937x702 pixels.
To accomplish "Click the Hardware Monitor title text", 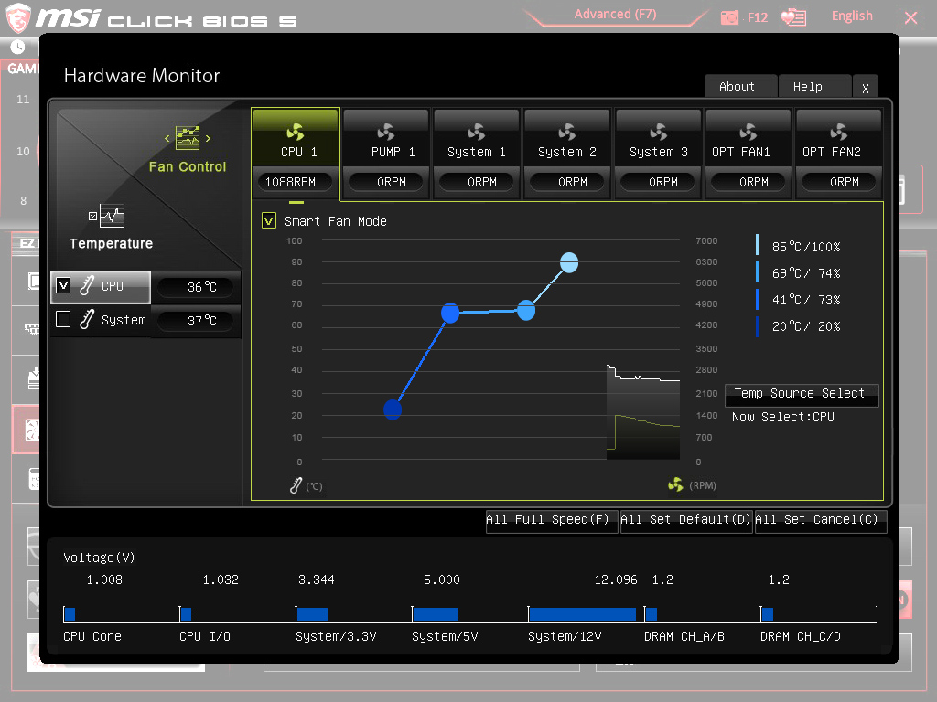I will [x=142, y=76].
